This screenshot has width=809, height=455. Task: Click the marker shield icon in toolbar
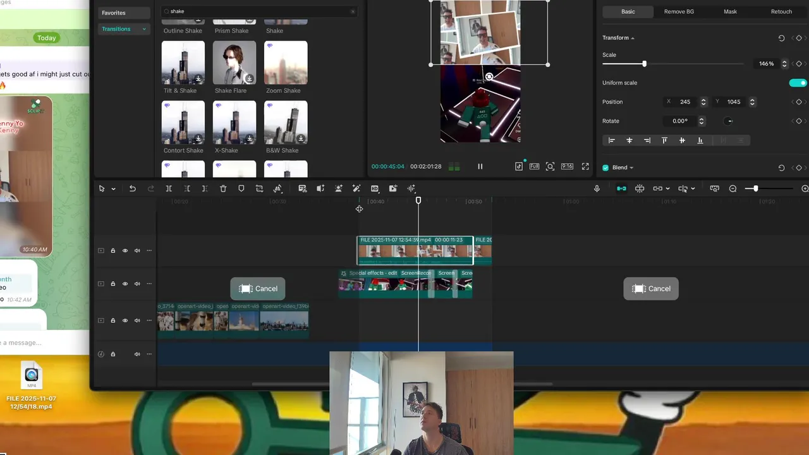241,188
